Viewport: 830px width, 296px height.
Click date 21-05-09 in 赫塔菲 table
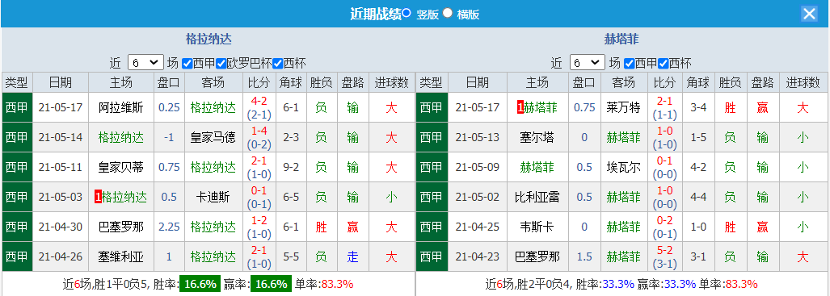click(478, 168)
